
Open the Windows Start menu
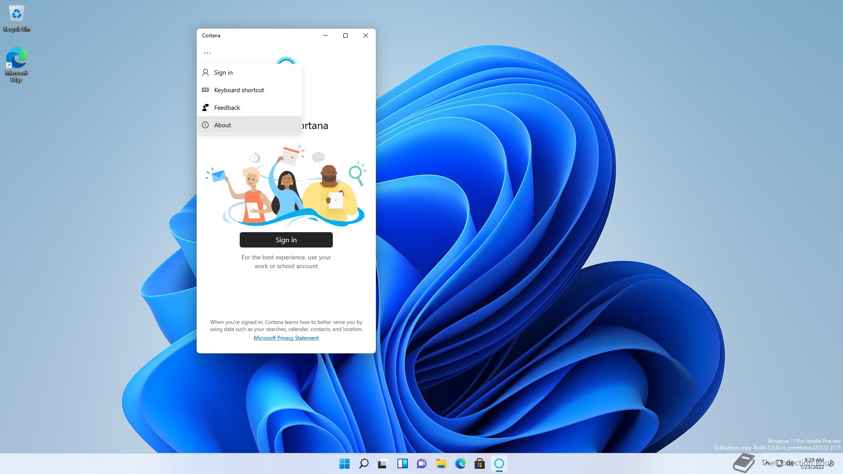click(x=345, y=463)
